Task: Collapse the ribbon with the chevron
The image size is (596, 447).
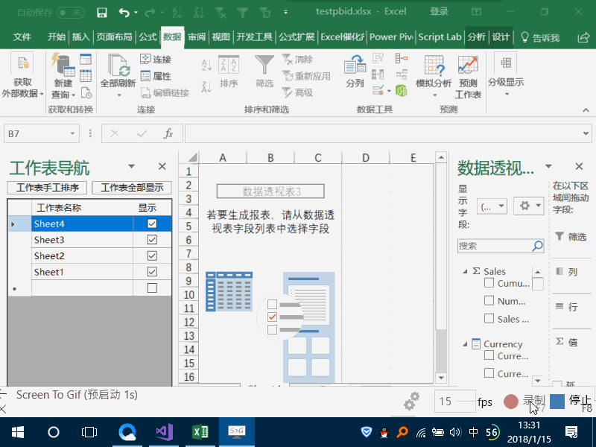Action: (586, 110)
